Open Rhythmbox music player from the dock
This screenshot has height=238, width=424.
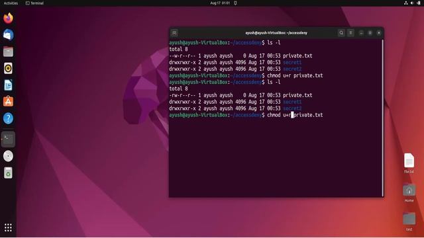(x=8, y=68)
